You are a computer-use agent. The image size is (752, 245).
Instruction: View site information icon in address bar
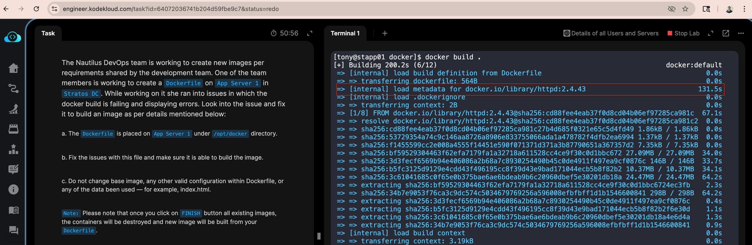tap(54, 9)
